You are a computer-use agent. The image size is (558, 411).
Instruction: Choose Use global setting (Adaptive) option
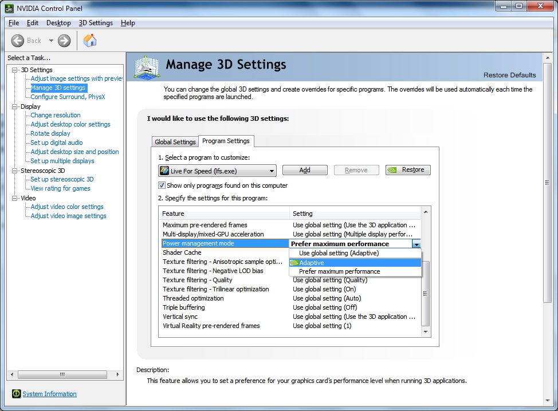coord(355,253)
